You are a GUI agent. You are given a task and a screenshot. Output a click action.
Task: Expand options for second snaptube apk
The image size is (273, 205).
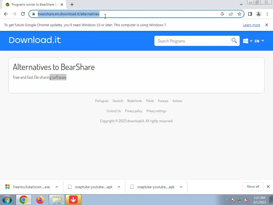[181, 187]
